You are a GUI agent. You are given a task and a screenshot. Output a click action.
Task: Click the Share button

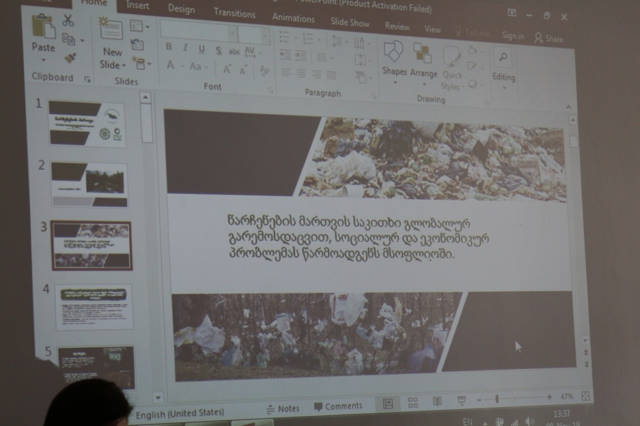pyautogui.click(x=549, y=38)
